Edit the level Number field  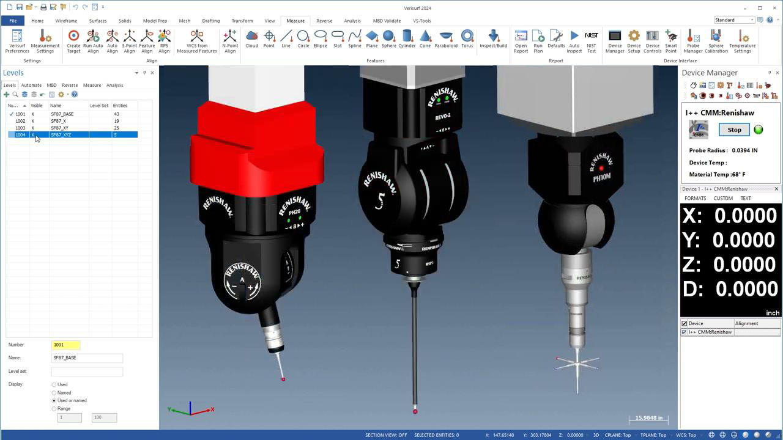[x=65, y=345]
